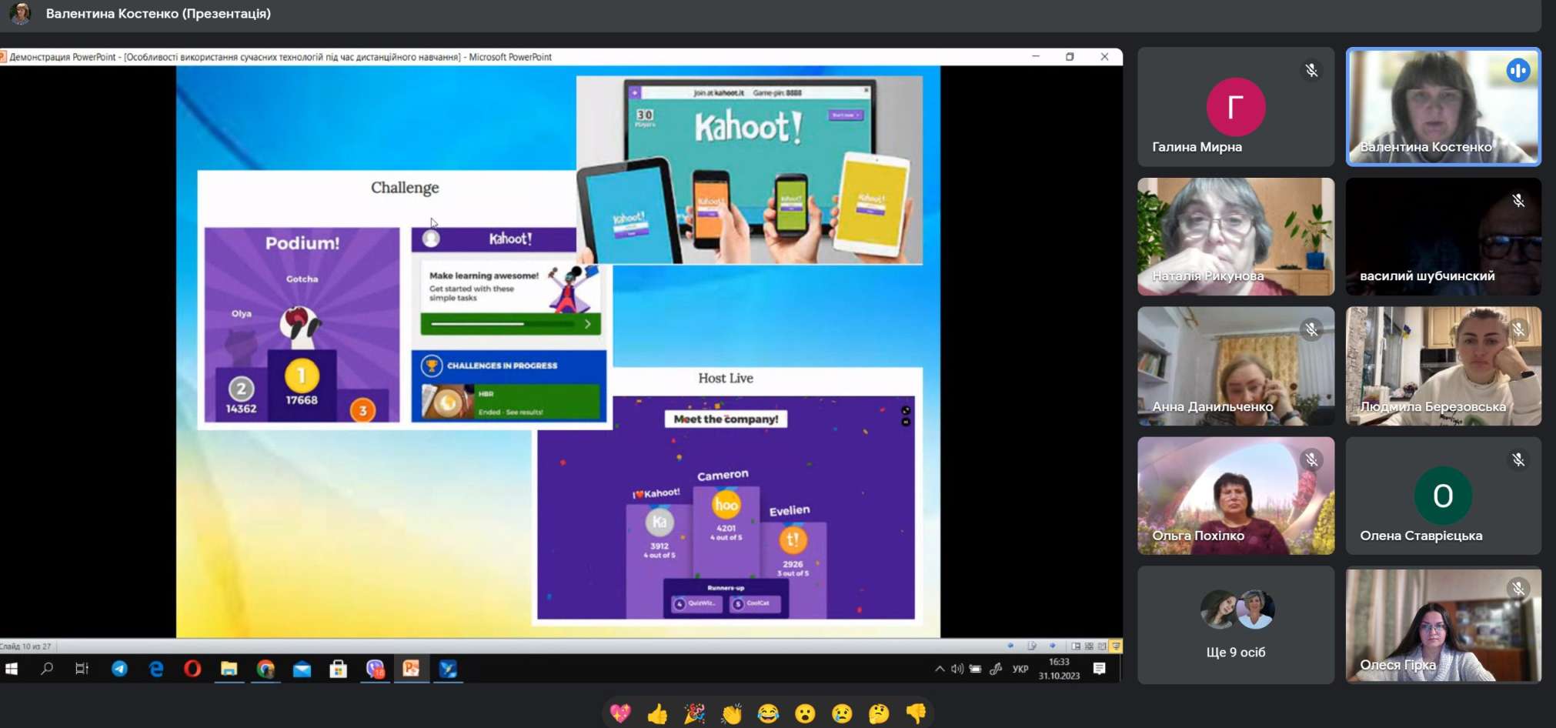Open the Mail app in taskbar
The width and height of the screenshot is (1556, 728).
tap(302, 669)
